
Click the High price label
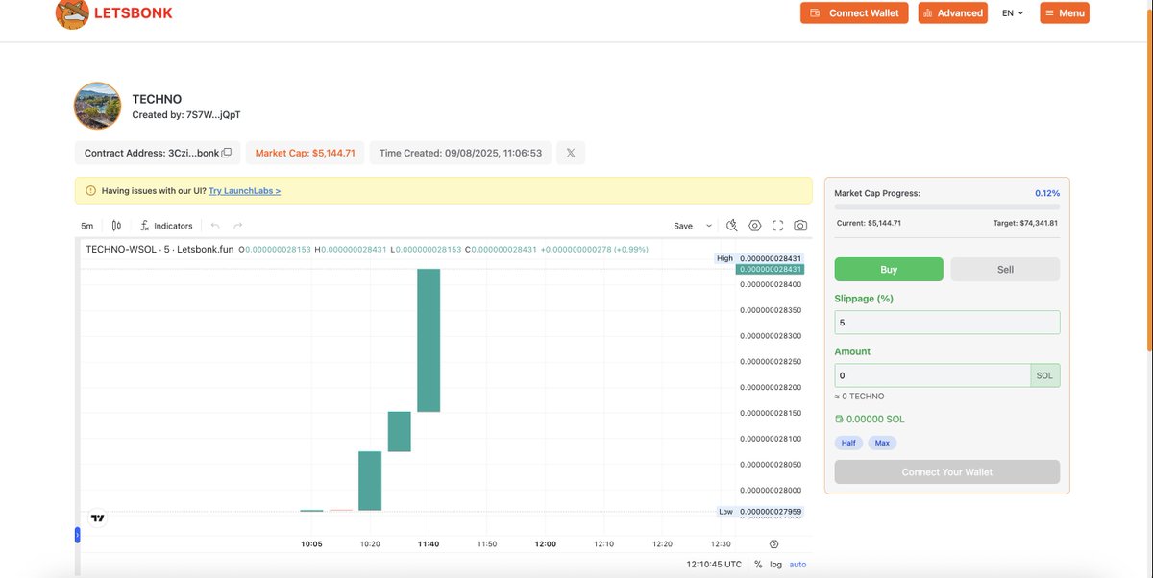point(724,258)
